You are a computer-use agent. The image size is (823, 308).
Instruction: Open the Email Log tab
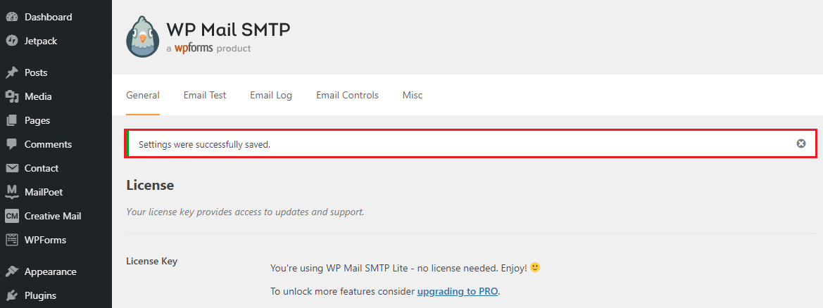[x=271, y=95]
